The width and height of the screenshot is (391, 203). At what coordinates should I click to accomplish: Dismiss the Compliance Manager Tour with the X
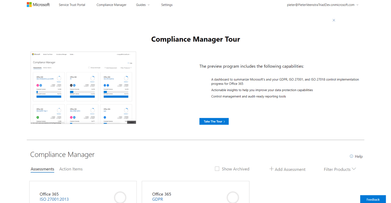tap(334, 20)
